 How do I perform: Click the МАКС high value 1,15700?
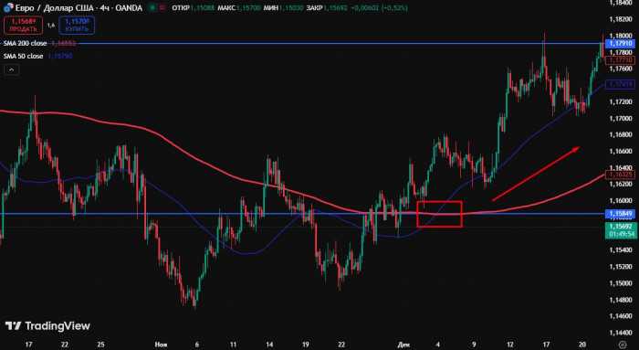(248, 7)
